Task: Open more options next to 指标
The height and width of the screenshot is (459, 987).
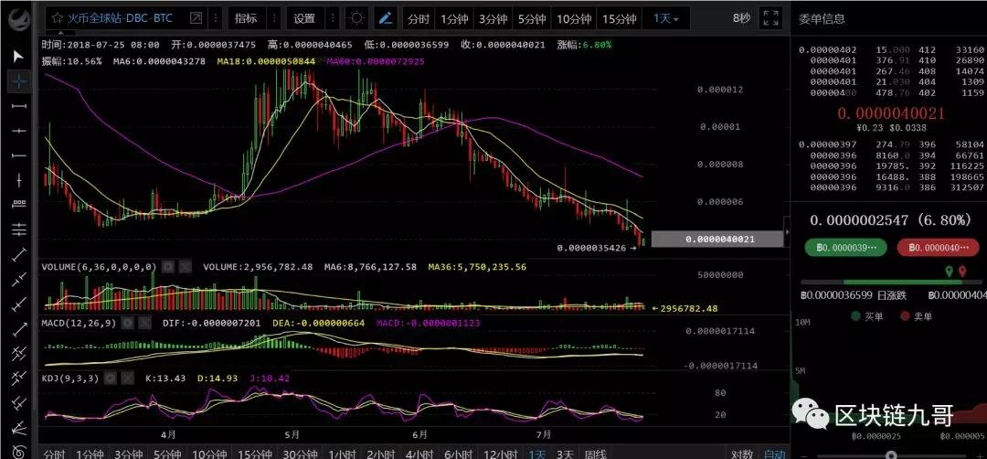Action: coord(272,18)
